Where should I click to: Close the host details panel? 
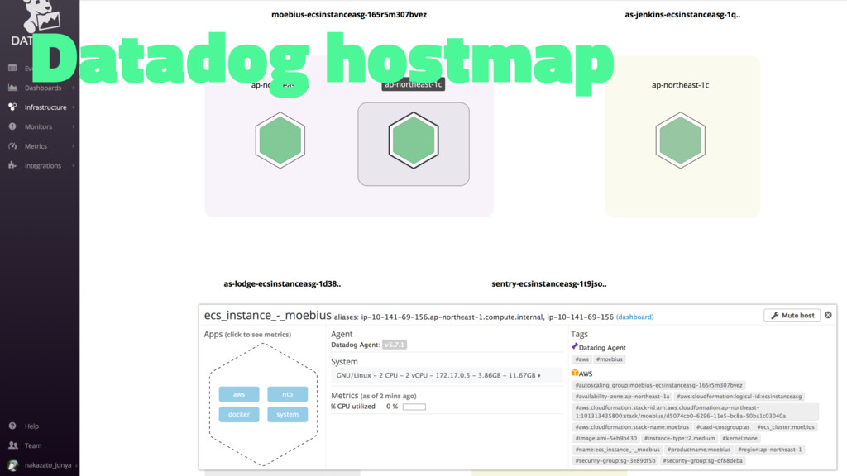(828, 315)
